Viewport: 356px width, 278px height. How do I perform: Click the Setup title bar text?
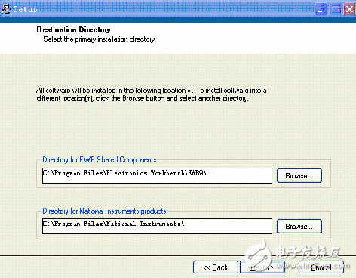click(x=25, y=9)
